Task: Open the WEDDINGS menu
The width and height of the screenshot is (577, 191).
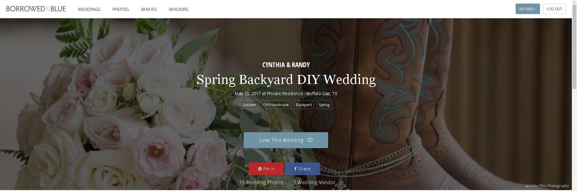Action: tap(89, 9)
